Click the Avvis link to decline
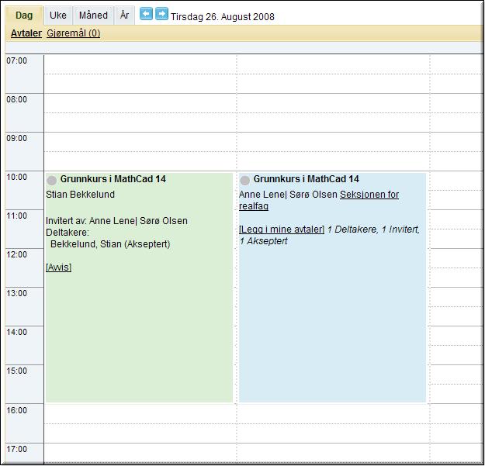Viewport: 485px width, 466px height. click(x=58, y=268)
